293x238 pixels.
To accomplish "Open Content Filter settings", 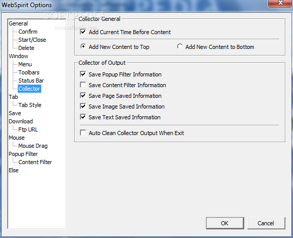I will tap(35, 162).
